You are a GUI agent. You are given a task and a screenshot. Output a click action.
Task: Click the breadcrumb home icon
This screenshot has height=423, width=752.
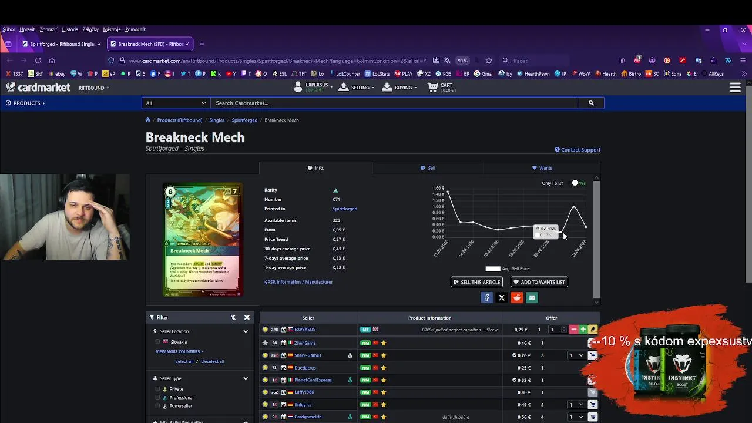click(x=148, y=120)
